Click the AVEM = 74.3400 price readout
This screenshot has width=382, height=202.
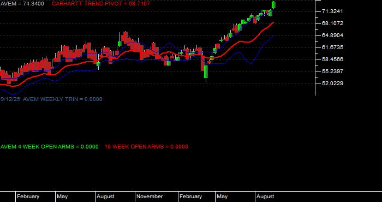22,4
